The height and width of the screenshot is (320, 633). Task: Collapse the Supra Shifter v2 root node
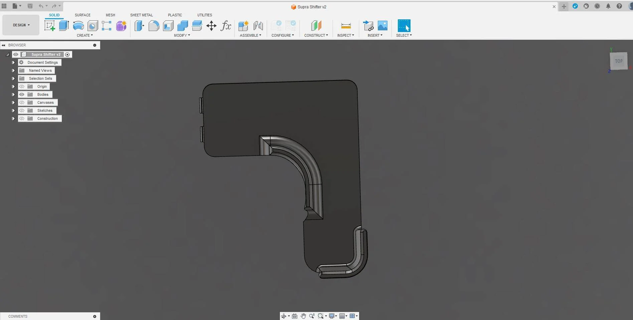[7, 54]
